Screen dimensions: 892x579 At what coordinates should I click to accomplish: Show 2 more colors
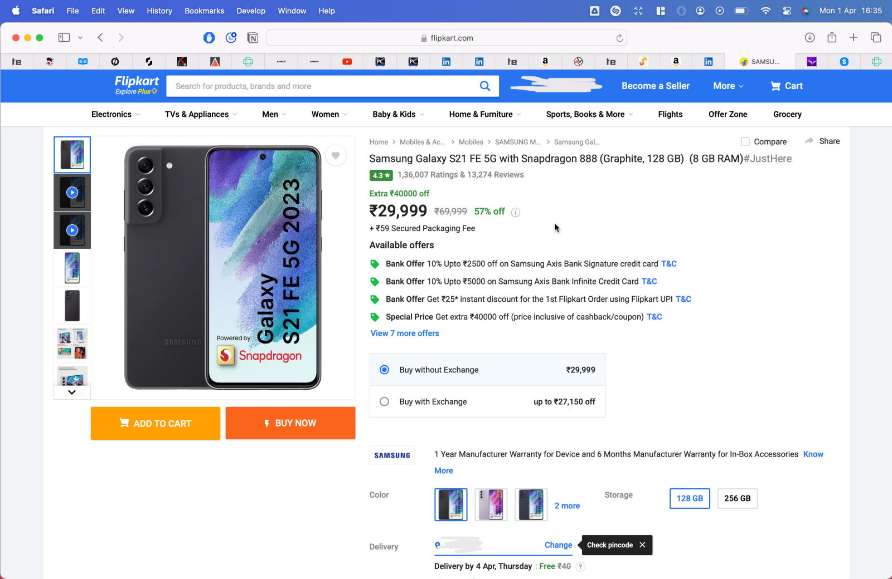(567, 506)
